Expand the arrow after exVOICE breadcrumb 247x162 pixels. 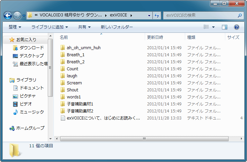(131, 15)
